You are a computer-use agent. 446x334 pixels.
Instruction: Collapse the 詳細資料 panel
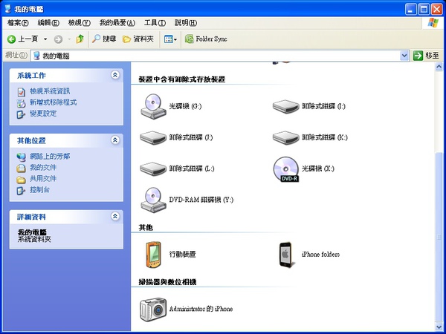tap(114, 216)
